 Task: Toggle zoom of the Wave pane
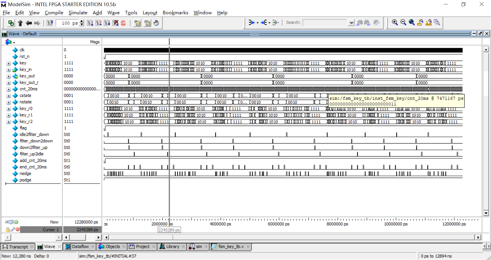coord(474,34)
